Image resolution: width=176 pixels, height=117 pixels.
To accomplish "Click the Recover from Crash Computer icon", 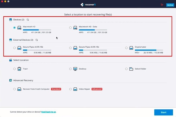I will [19, 89].
